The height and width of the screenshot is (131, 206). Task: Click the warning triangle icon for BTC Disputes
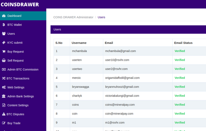4,114
